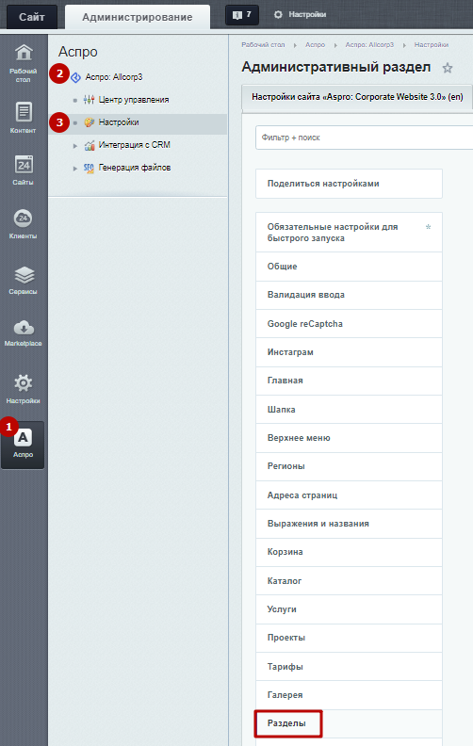Open Настройки gear icon in sidebar

[x=24, y=389]
